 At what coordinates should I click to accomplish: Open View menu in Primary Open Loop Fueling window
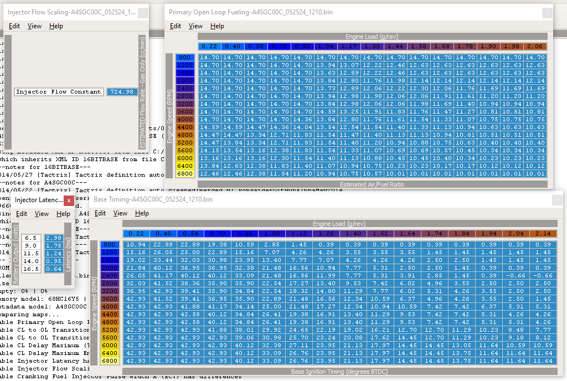click(x=195, y=26)
